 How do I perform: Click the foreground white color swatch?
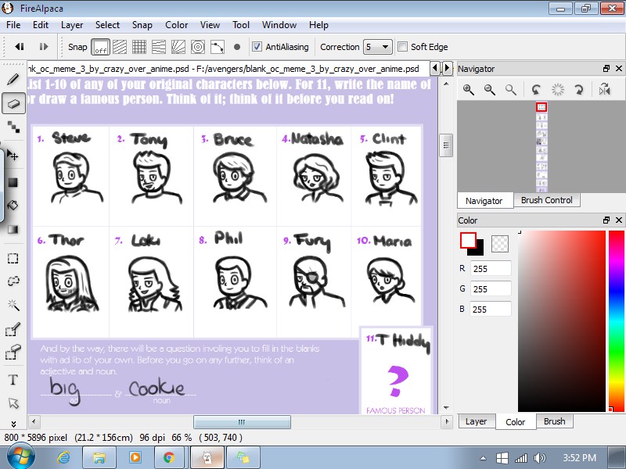tap(468, 241)
